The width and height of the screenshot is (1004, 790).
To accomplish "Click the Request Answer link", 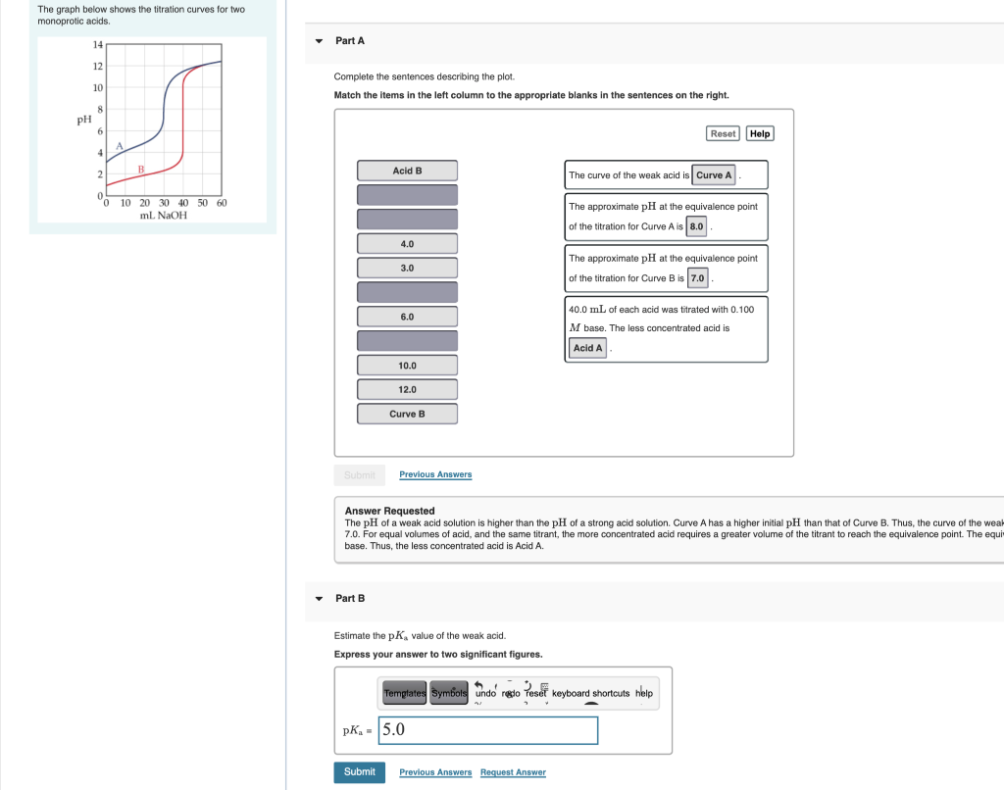I will [513, 772].
